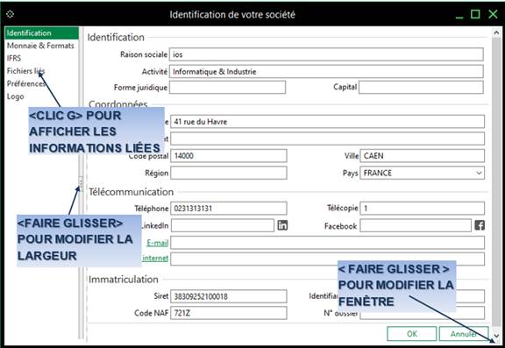Click the Facebook icon beside the Facebook field
Viewport: 505px width, 348px height.
click(480, 225)
